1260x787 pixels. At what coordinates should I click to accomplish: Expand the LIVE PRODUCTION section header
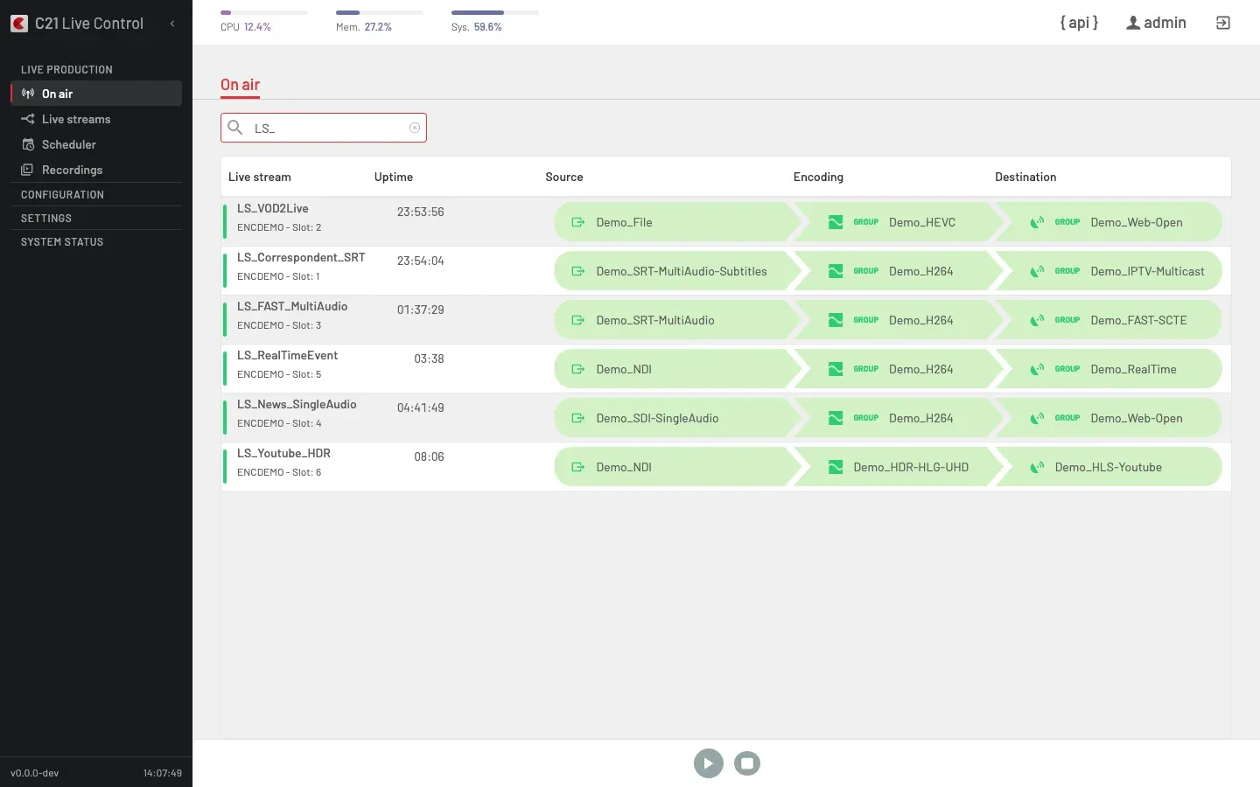coord(66,69)
